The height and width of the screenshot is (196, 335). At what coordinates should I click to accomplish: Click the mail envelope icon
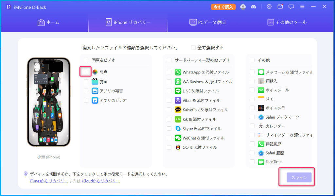pyautogui.click(x=280, y=7)
